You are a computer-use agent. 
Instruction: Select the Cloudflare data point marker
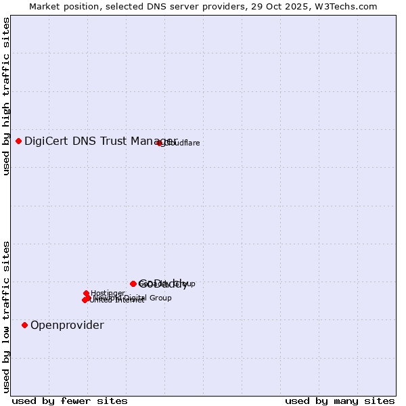coord(160,143)
